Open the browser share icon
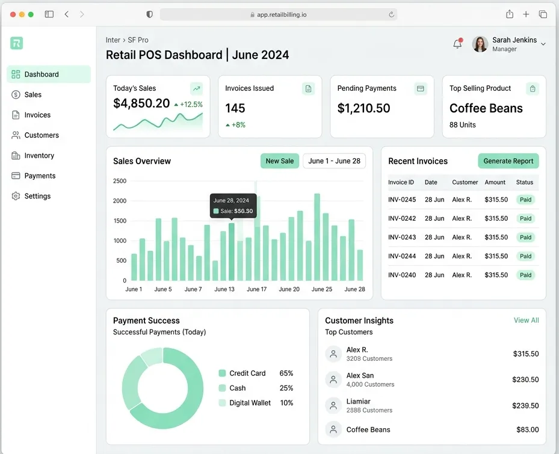This screenshot has height=454, width=559. [x=510, y=14]
